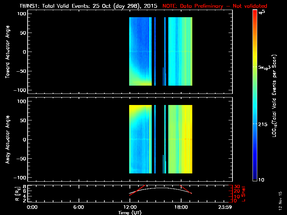Click the dark blue bottom of the colorbar
The image size is (287, 215).
tap(255, 179)
